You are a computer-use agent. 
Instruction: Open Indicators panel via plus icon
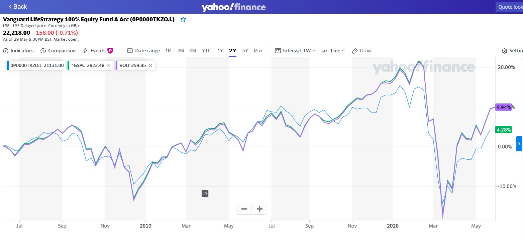point(18,51)
